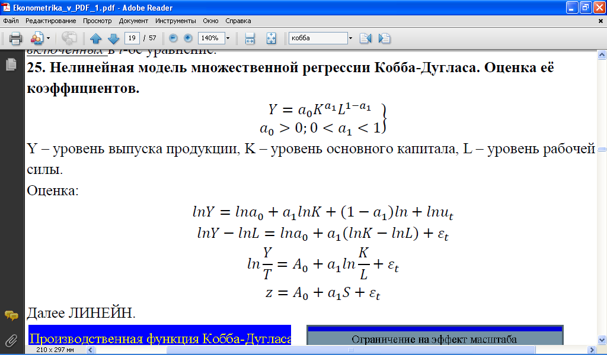The width and height of the screenshot is (607, 355).
Task: Click the blue banner 'Производственная функция Кобба-Дугласа'
Action: pyautogui.click(x=160, y=334)
